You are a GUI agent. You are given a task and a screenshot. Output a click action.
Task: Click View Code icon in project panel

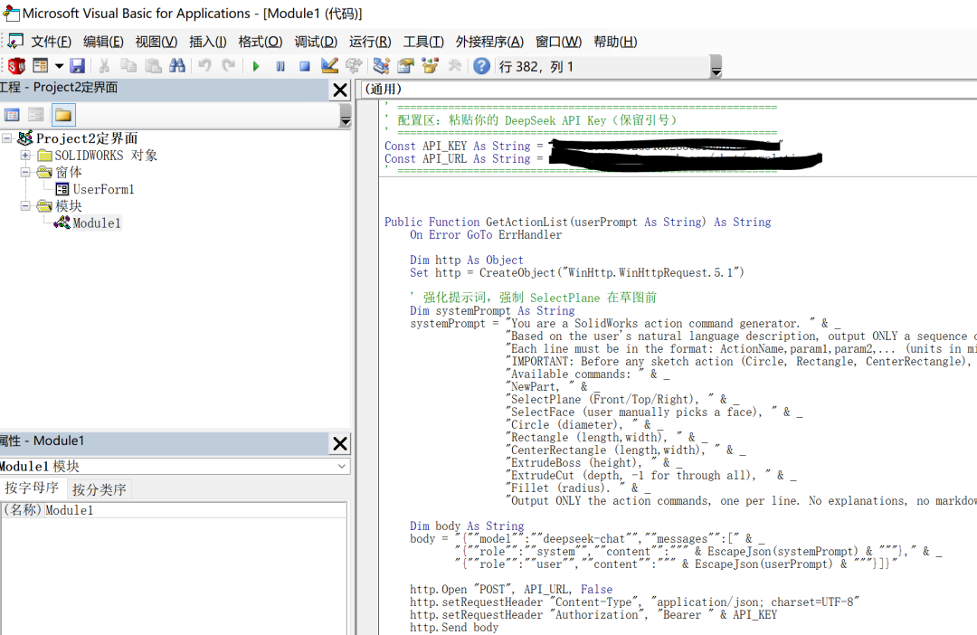12,115
